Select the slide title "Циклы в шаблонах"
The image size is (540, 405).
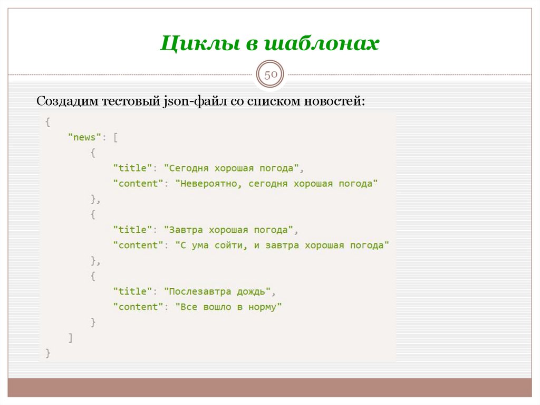(x=271, y=43)
